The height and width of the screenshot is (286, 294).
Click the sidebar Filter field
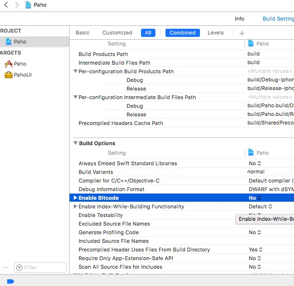click(40, 267)
